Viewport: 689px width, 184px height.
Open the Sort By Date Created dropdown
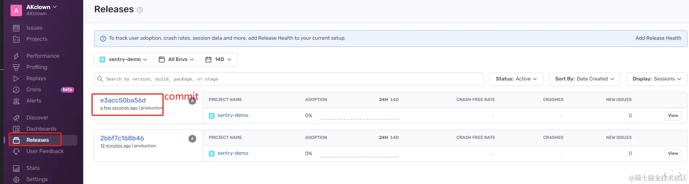tap(584, 79)
